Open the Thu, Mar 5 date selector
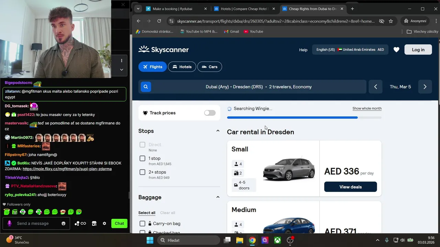 400,87
